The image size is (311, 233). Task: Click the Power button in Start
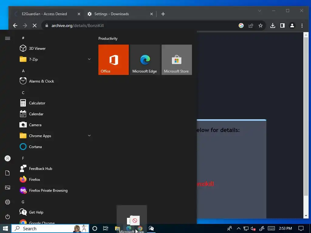coord(8,217)
